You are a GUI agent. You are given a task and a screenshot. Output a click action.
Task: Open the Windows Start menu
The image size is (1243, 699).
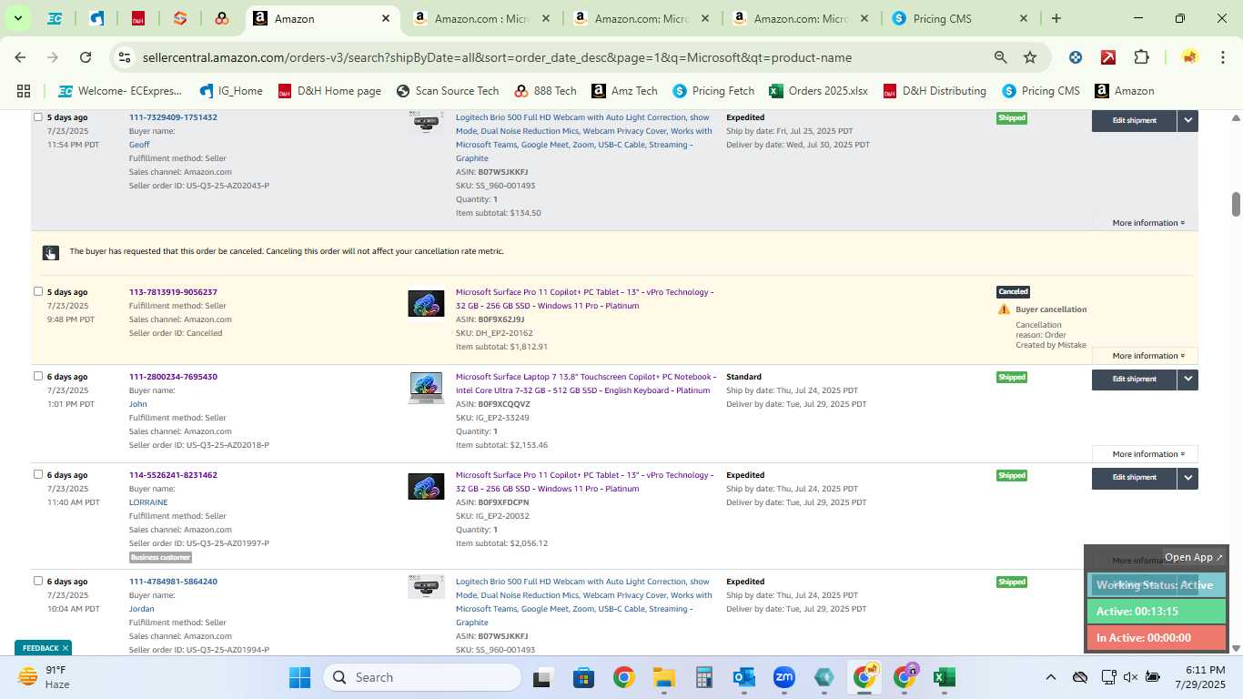[299, 677]
